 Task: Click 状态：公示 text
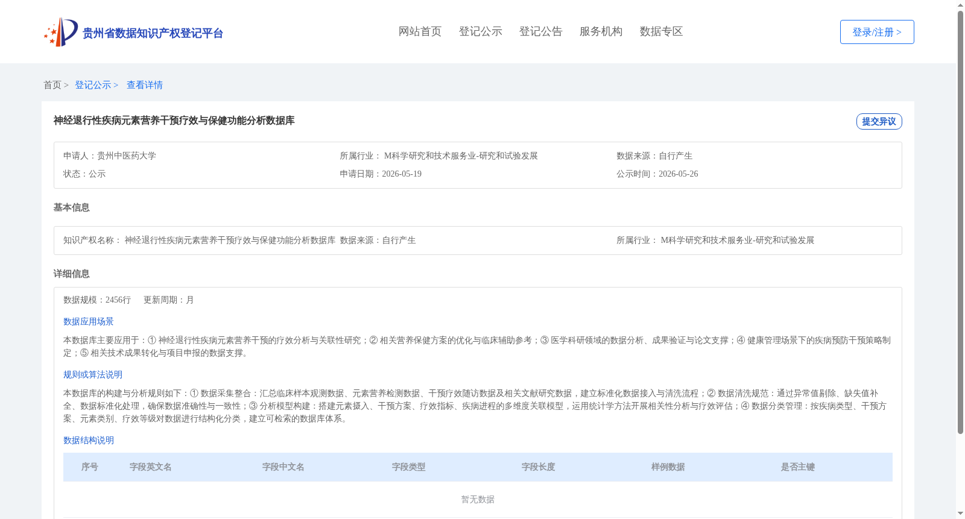pos(84,174)
